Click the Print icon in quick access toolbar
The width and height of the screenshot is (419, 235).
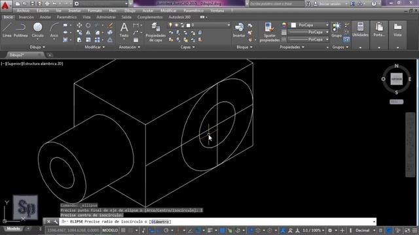tap(47, 4)
